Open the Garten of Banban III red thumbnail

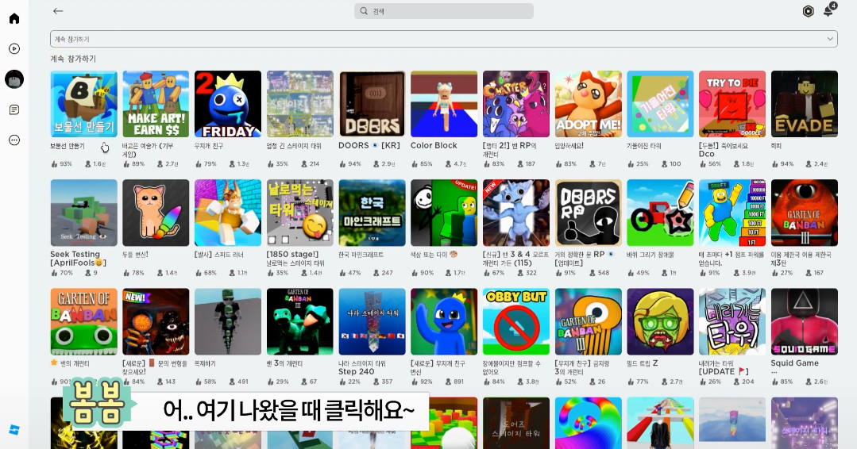(805, 213)
